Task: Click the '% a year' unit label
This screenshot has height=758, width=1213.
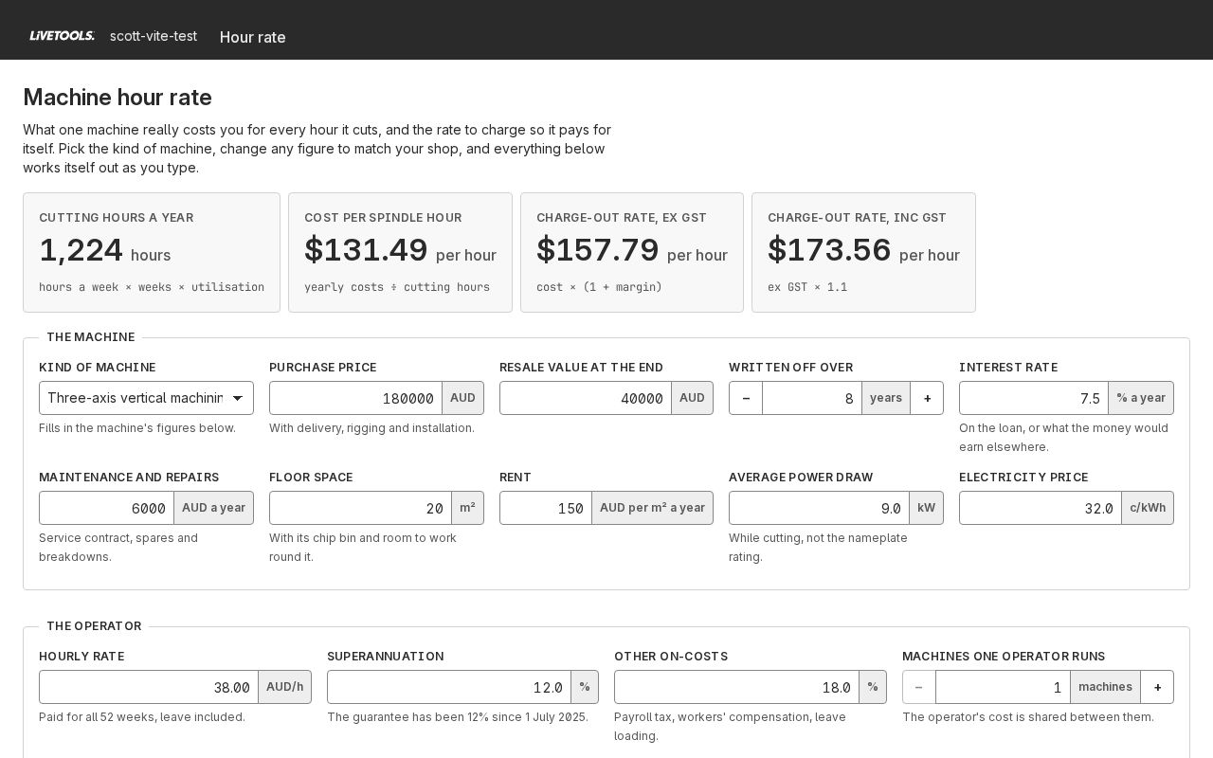Action: tap(1141, 398)
